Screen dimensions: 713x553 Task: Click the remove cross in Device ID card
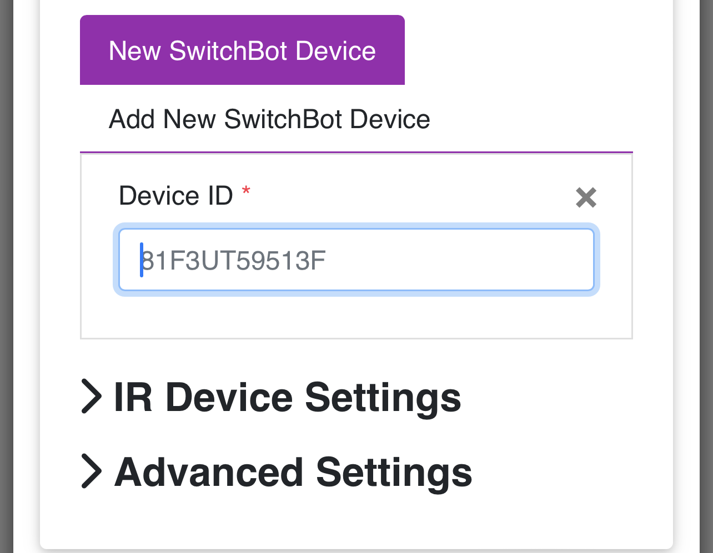click(586, 198)
